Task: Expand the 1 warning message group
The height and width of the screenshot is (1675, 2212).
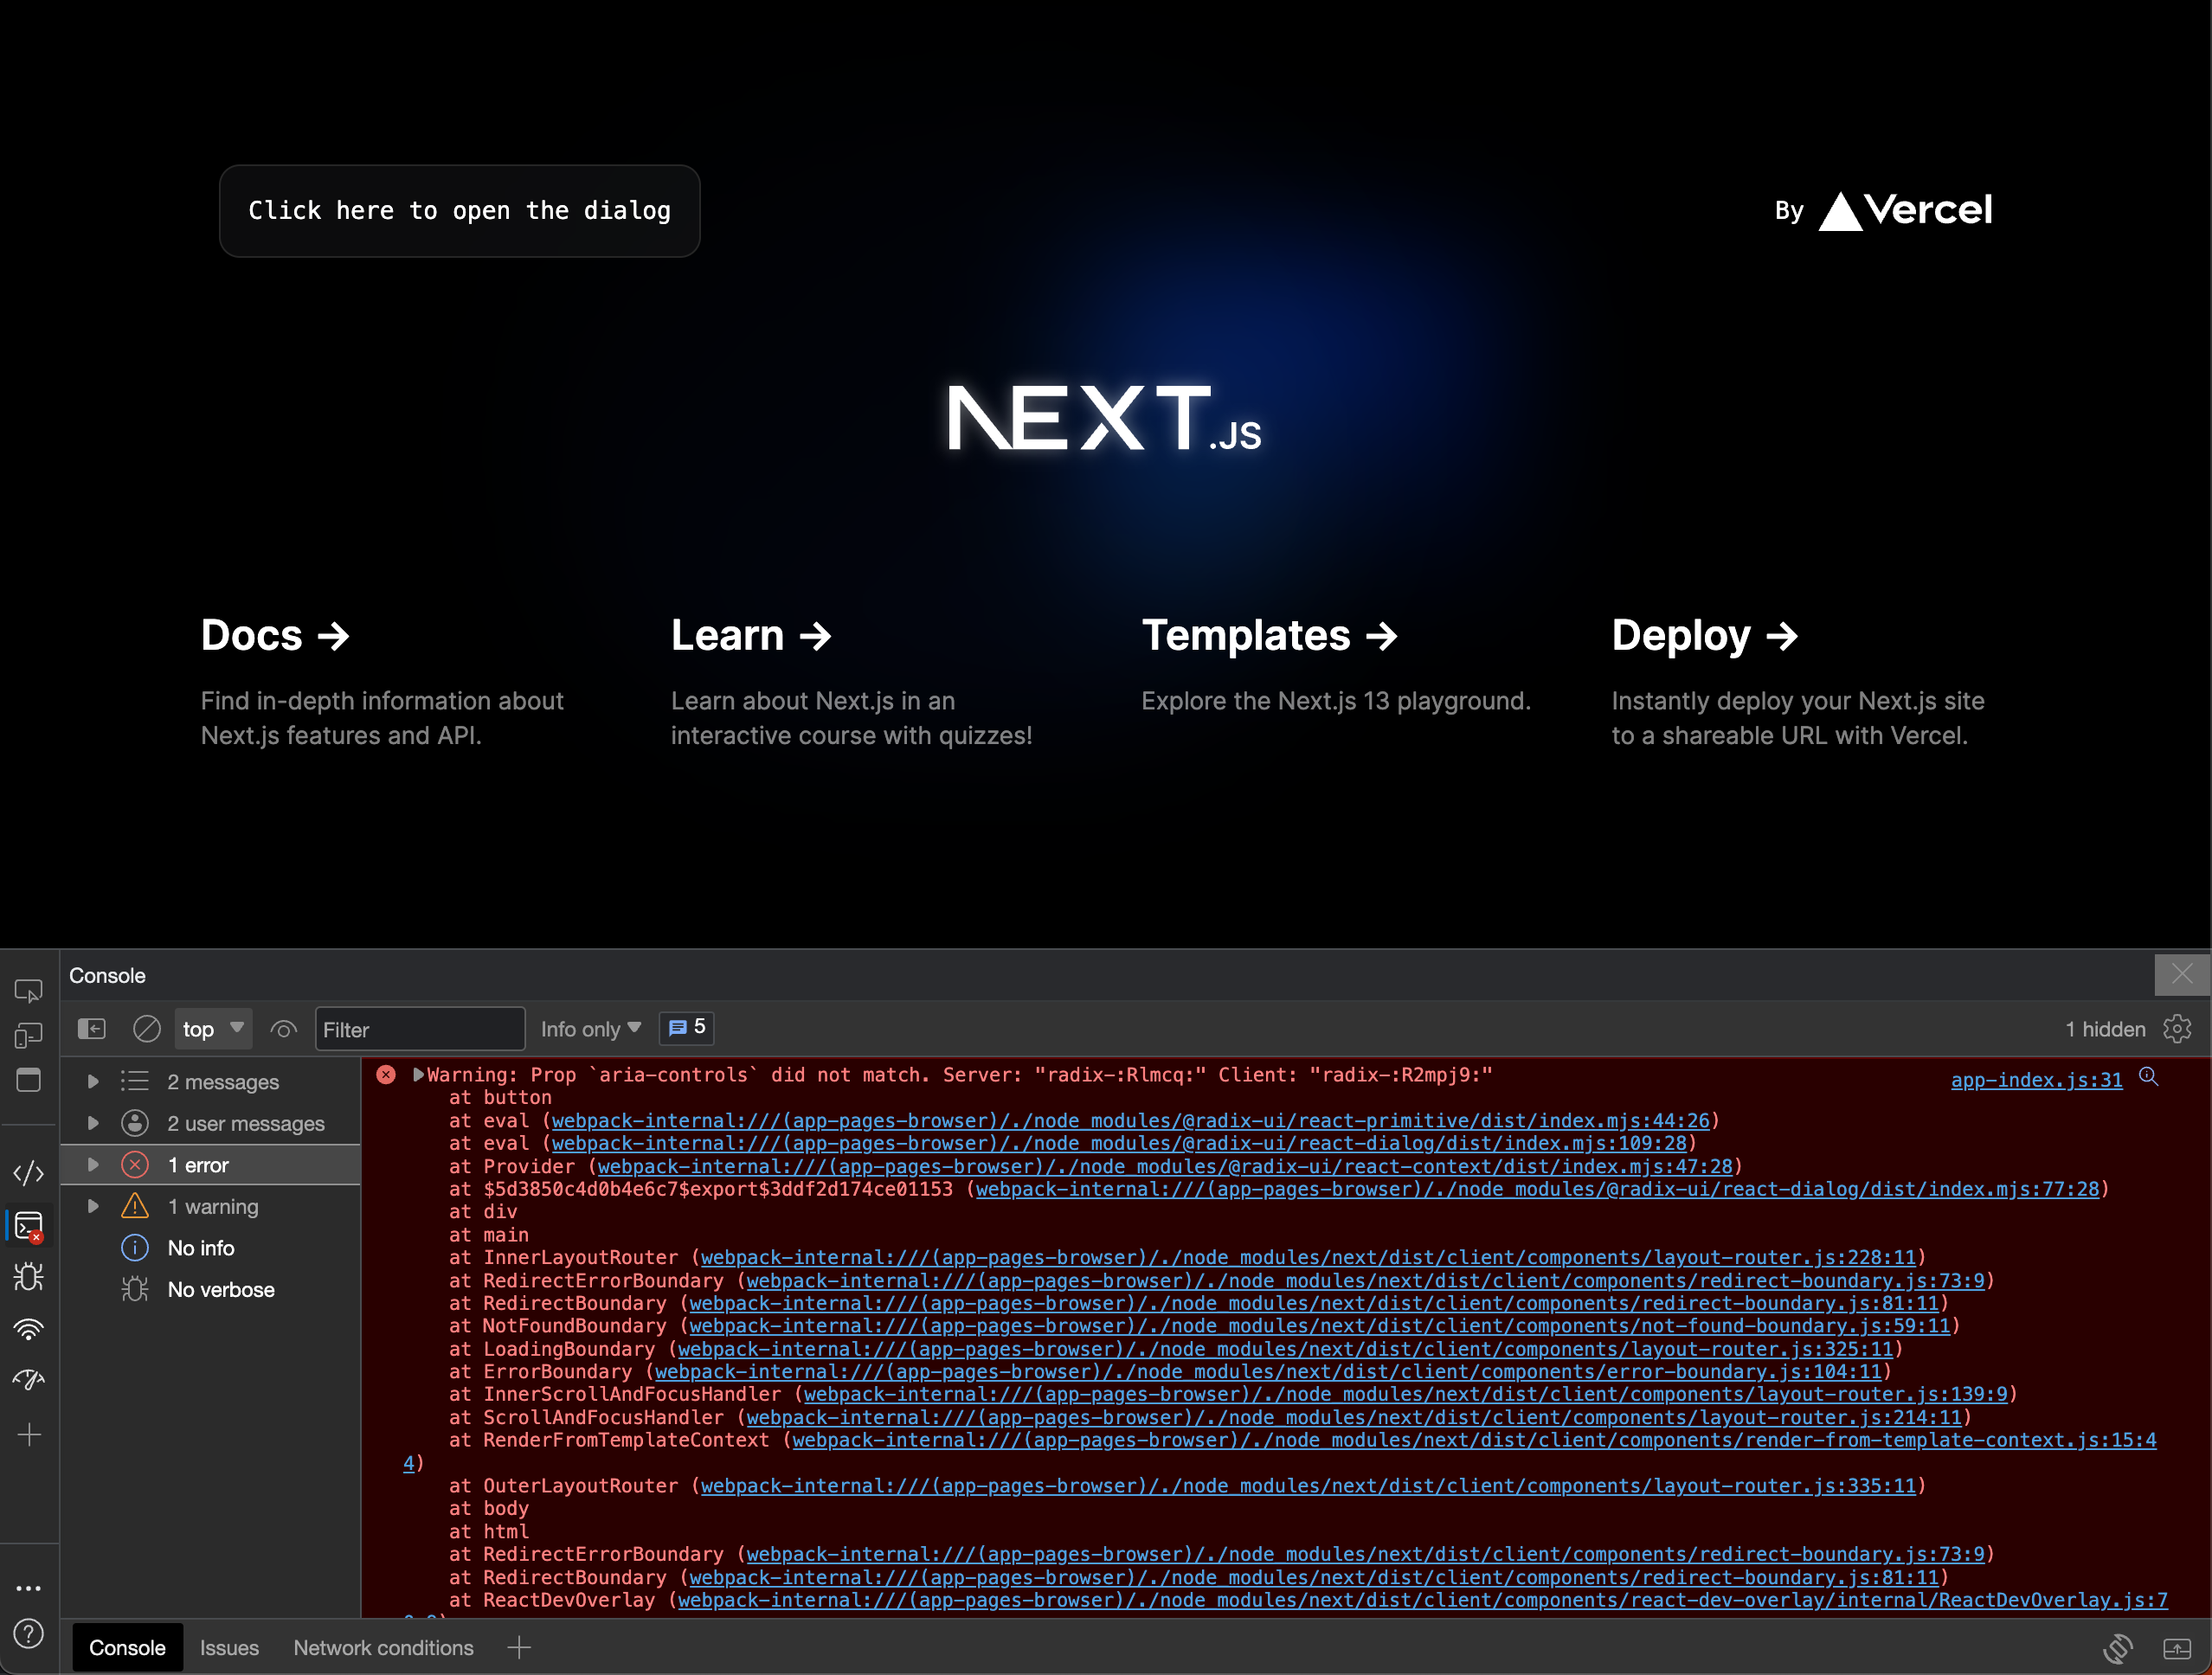Action: pyautogui.click(x=94, y=1206)
